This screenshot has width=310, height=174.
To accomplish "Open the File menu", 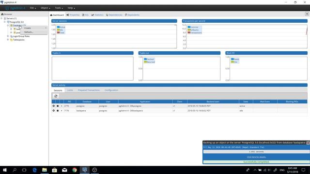I will (33, 8).
